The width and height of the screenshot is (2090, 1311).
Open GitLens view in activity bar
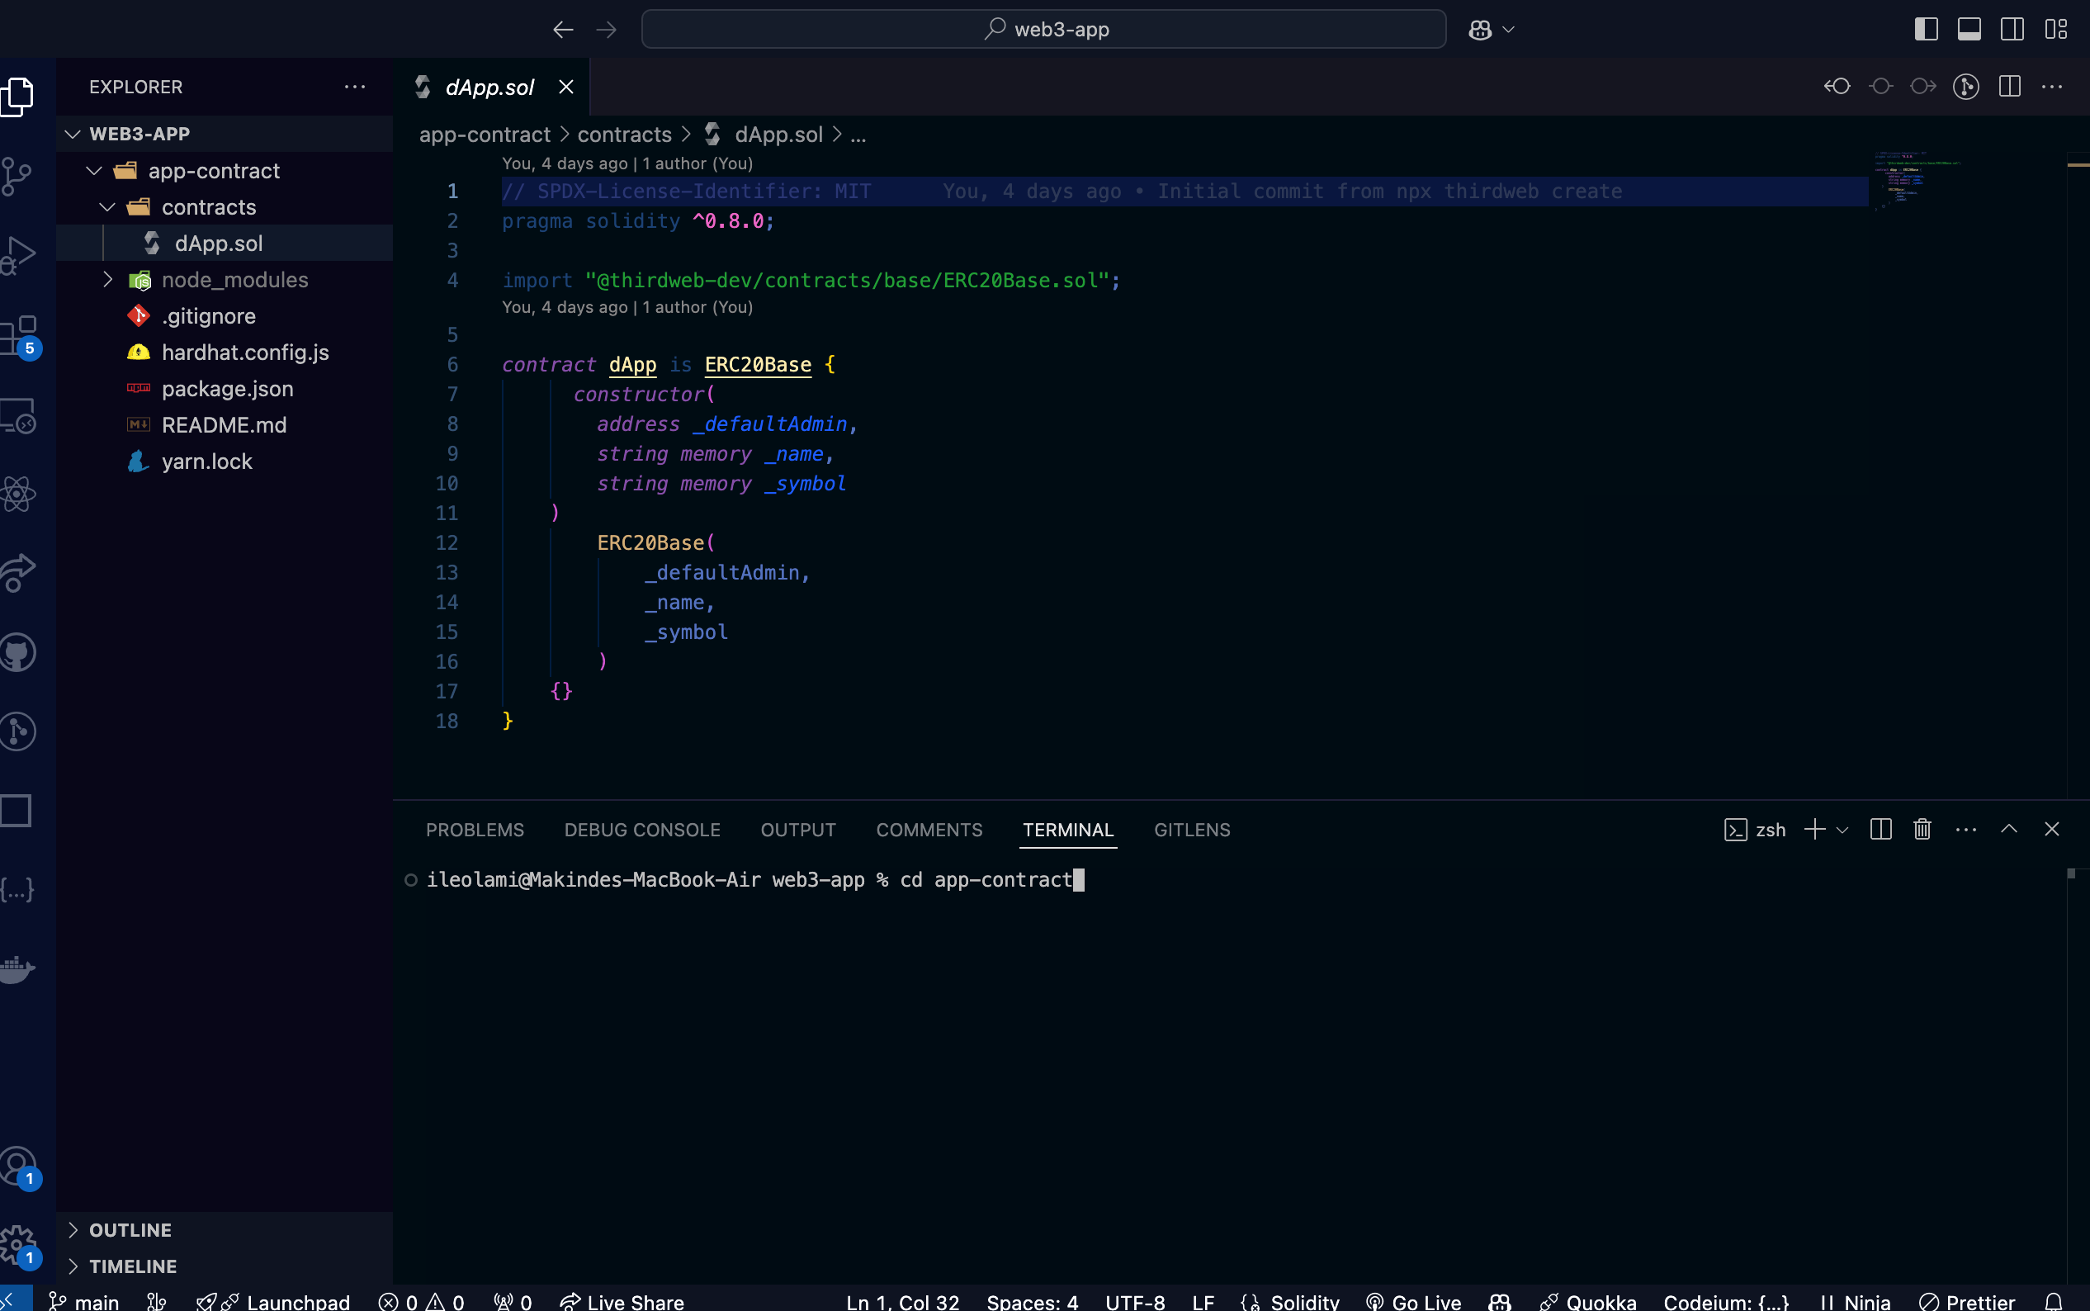pos(17,731)
